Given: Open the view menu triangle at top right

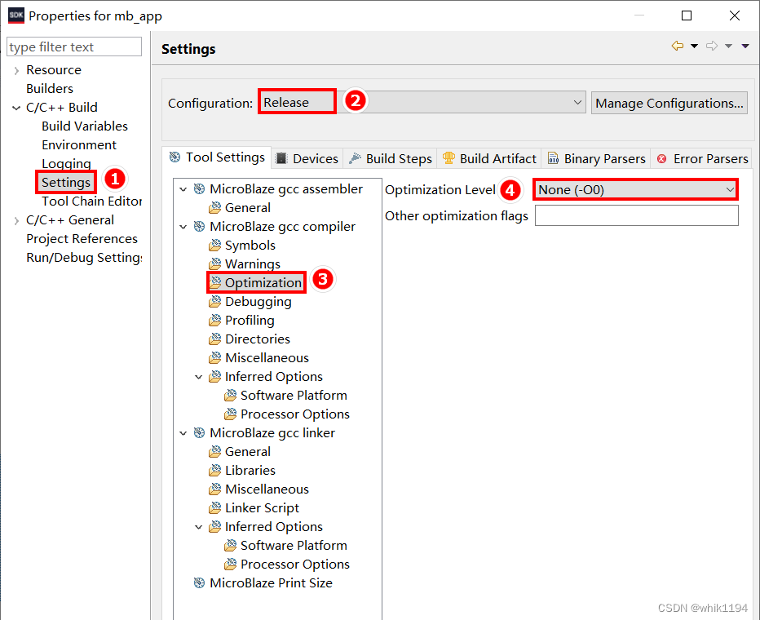Looking at the screenshot, I should [x=745, y=46].
